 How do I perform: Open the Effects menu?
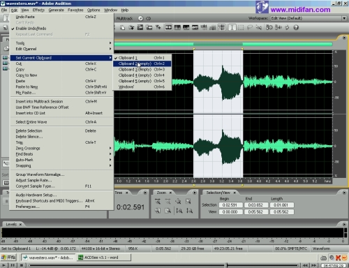[x=38, y=10]
